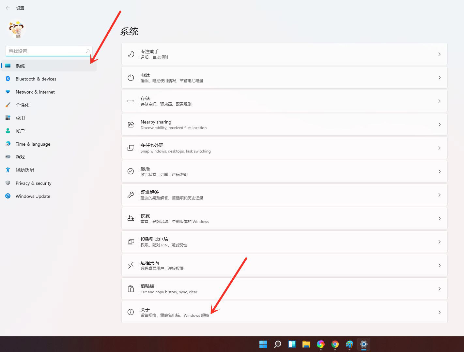Viewport: 464px width, 352px height.
Task: Open 个性化 settings in sidebar
Action: pos(23,105)
